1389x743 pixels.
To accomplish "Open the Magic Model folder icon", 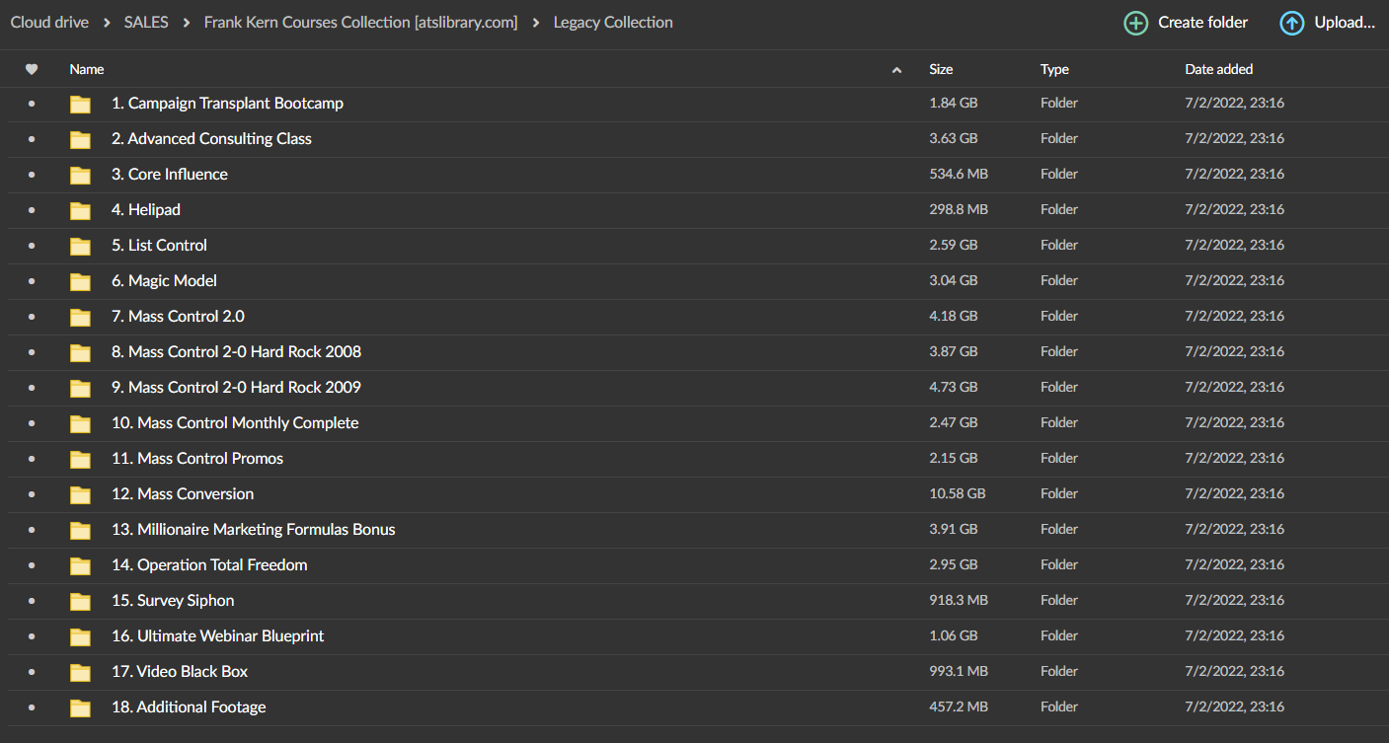I will [80, 280].
